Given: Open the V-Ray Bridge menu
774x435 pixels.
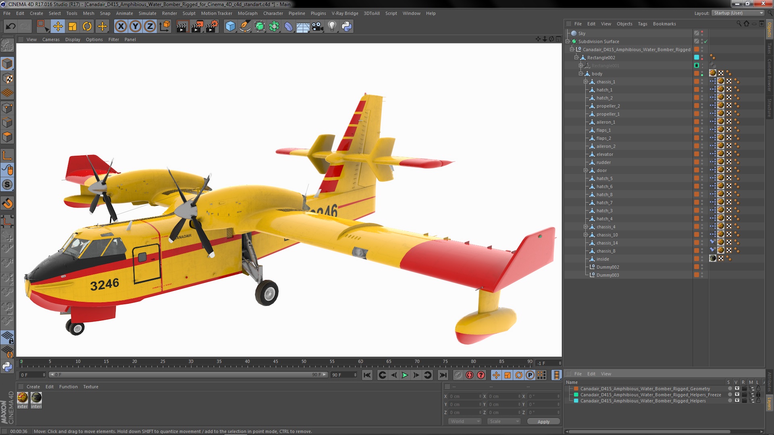Looking at the screenshot, I should [345, 13].
